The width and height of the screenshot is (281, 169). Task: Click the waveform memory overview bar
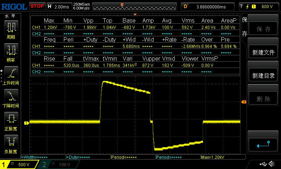click(x=135, y=7)
